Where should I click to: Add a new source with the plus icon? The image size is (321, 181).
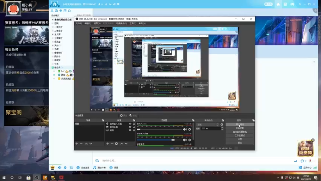108,144
